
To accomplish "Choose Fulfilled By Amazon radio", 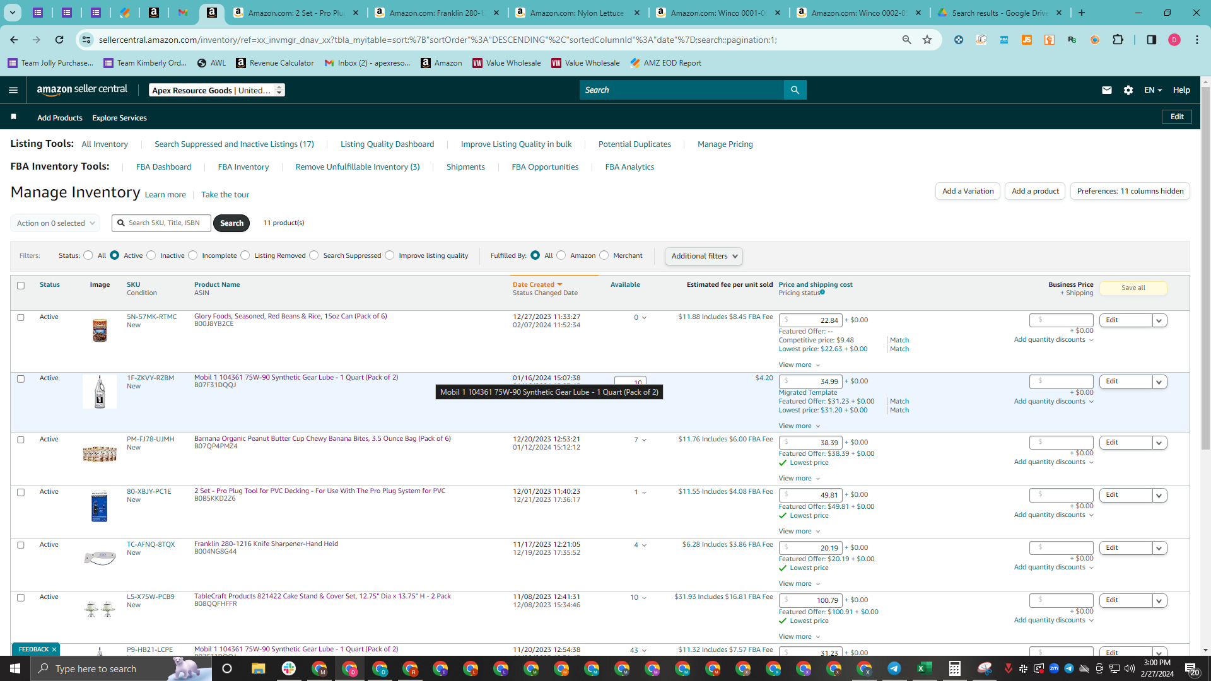I will [x=561, y=255].
